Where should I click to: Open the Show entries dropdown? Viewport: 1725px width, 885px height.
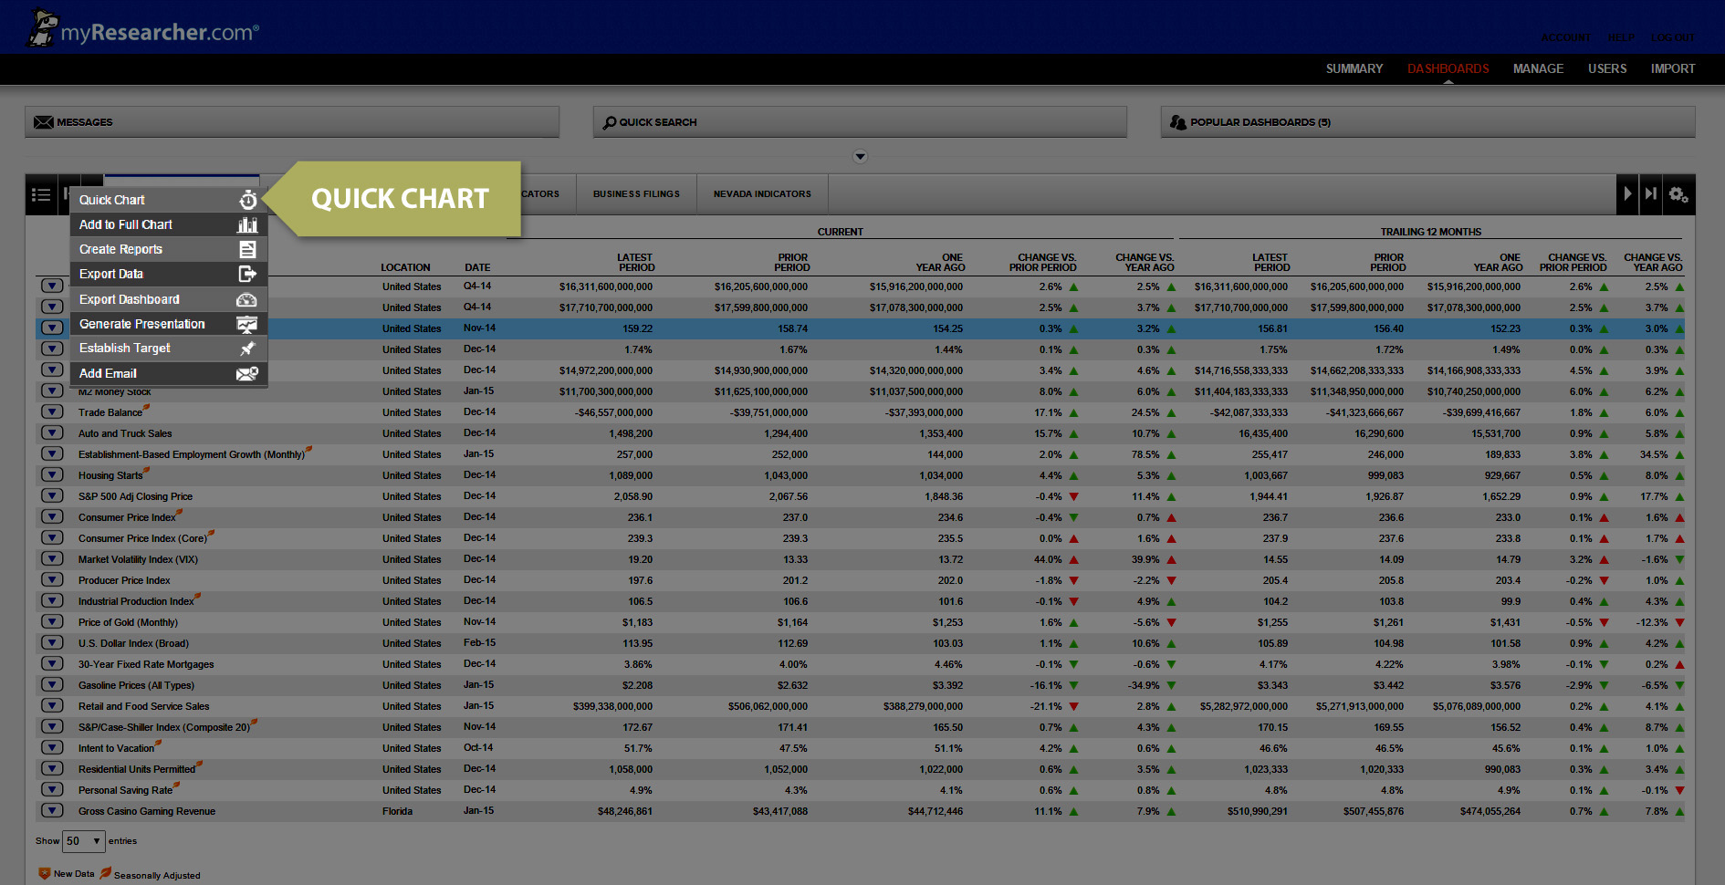[83, 841]
